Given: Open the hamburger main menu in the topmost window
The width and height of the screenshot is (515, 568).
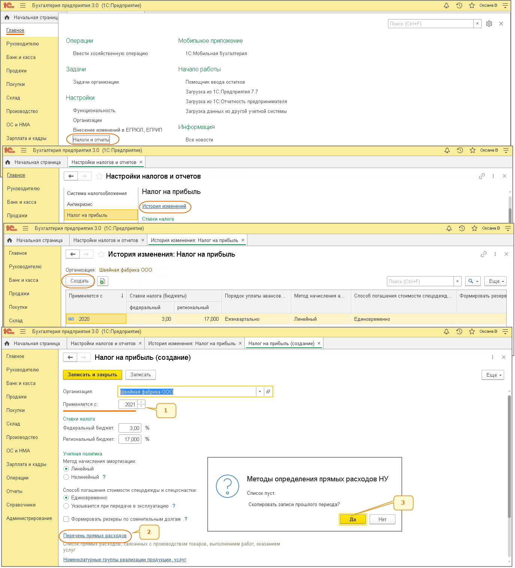Looking at the screenshot, I should click(x=23, y=6).
